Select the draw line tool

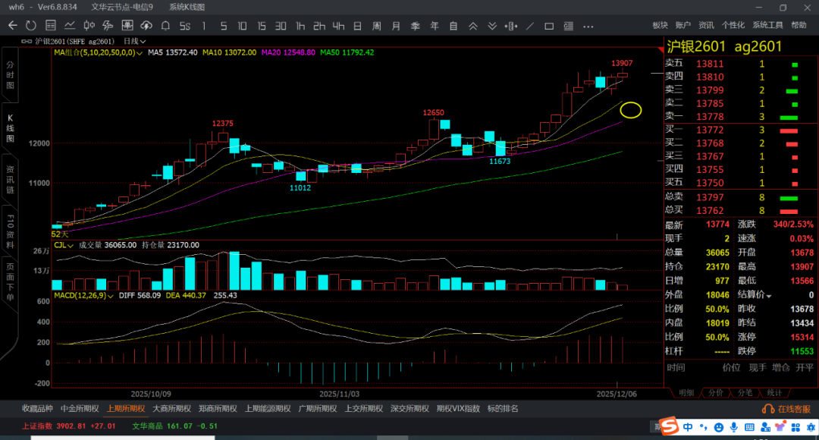530,26
